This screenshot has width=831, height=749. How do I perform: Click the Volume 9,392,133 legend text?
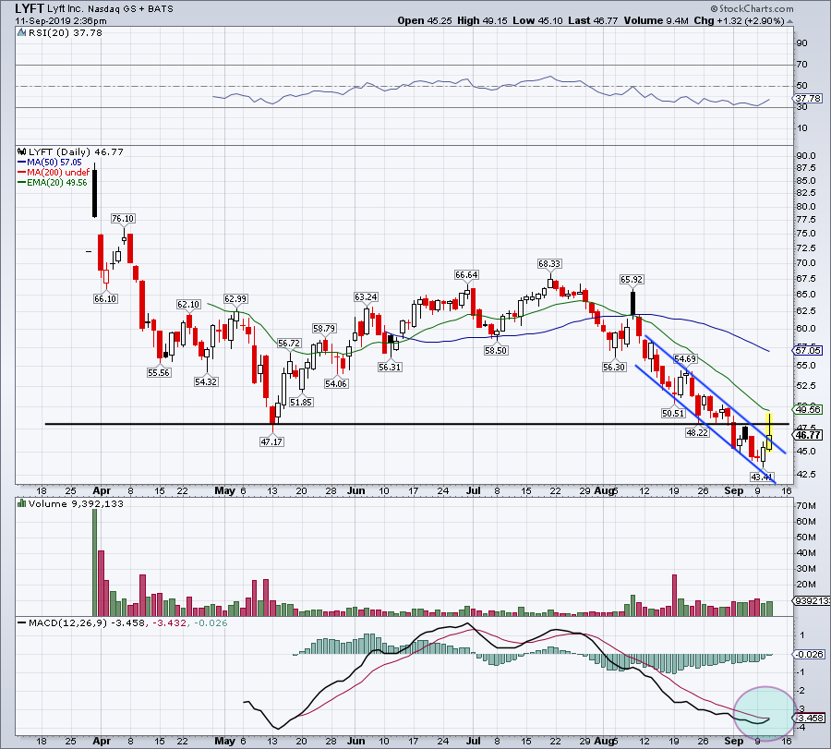coord(76,503)
